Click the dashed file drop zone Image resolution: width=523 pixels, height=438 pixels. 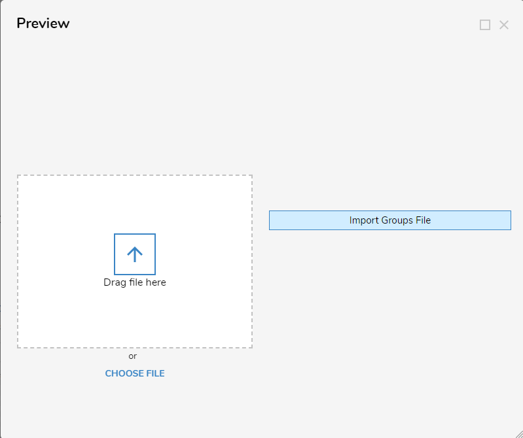(135, 261)
